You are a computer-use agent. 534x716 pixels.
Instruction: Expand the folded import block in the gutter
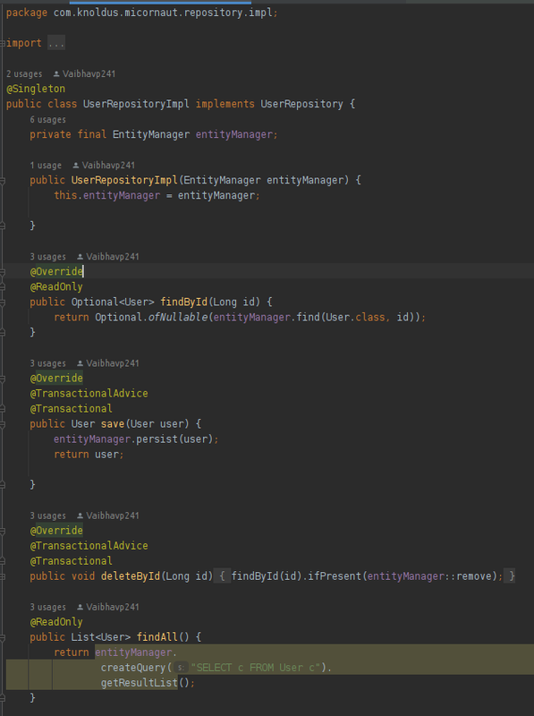click(x=3, y=43)
